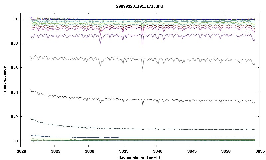266x160 pixels.
Task: Click the x-axis tick label 3835
Action: coord(124,151)
